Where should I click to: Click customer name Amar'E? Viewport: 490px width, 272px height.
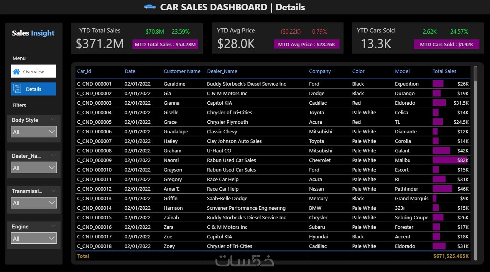click(x=171, y=189)
